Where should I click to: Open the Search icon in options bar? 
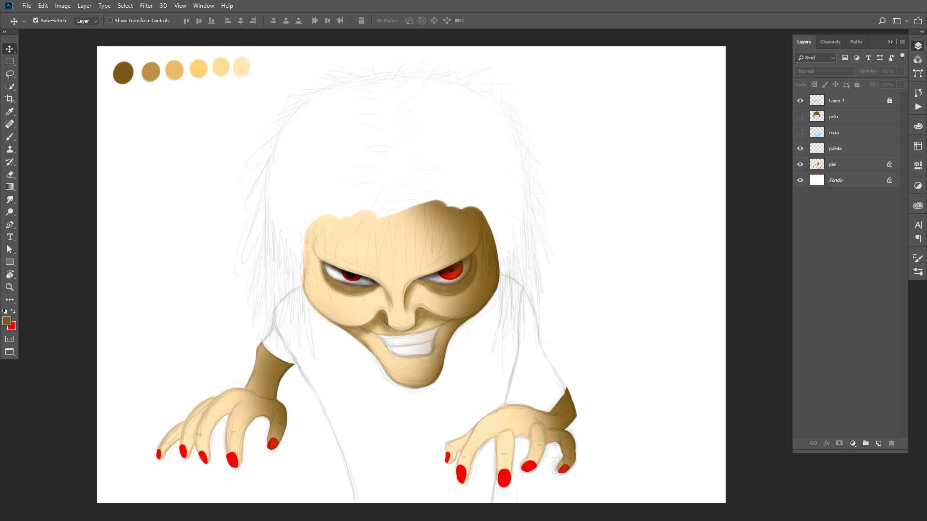click(882, 21)
